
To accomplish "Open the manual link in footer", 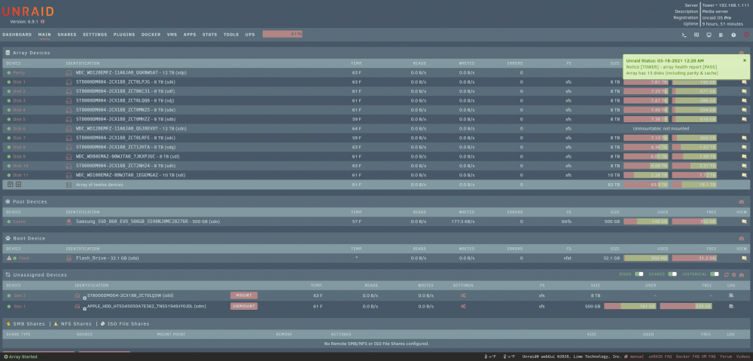I will coord(636,356).
